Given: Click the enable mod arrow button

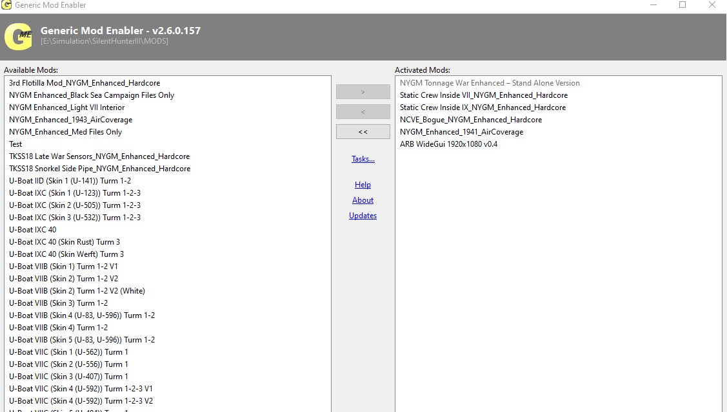Looking at the screenshot, I should pyautogui.click(x=363, y=91).
